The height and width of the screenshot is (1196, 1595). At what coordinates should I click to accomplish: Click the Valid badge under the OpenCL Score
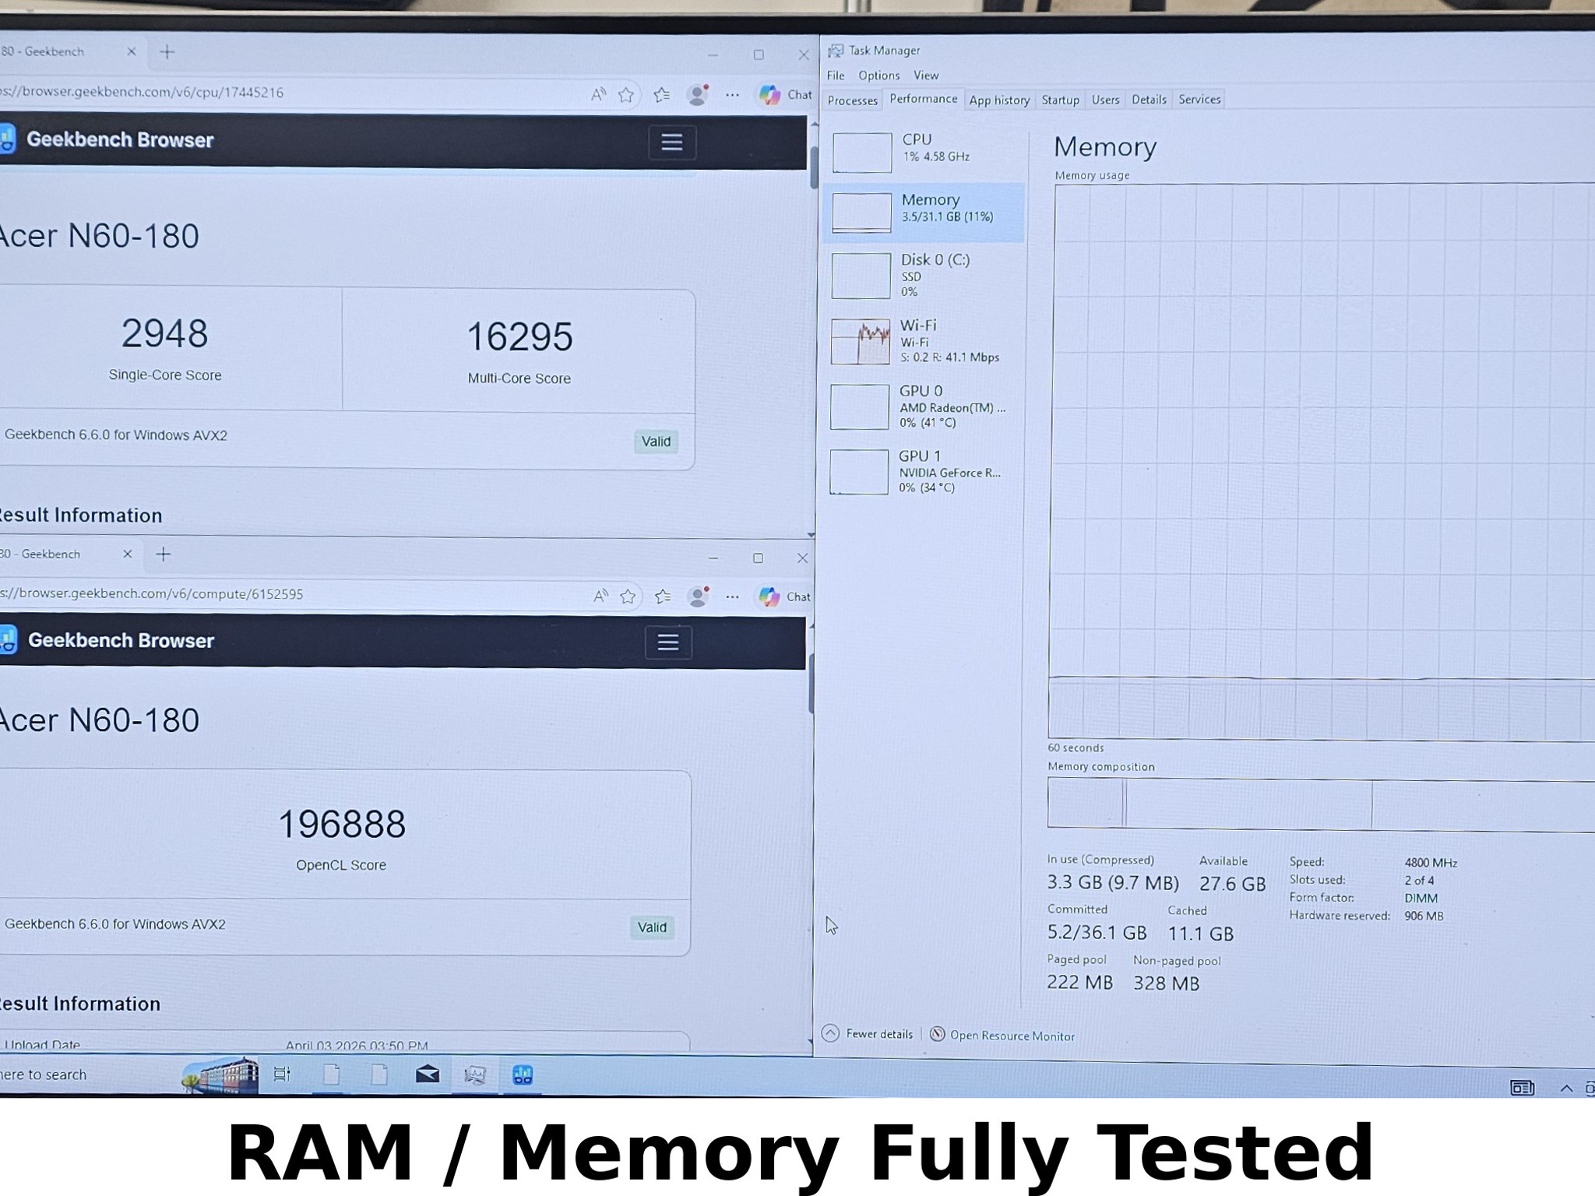[652, 927]
